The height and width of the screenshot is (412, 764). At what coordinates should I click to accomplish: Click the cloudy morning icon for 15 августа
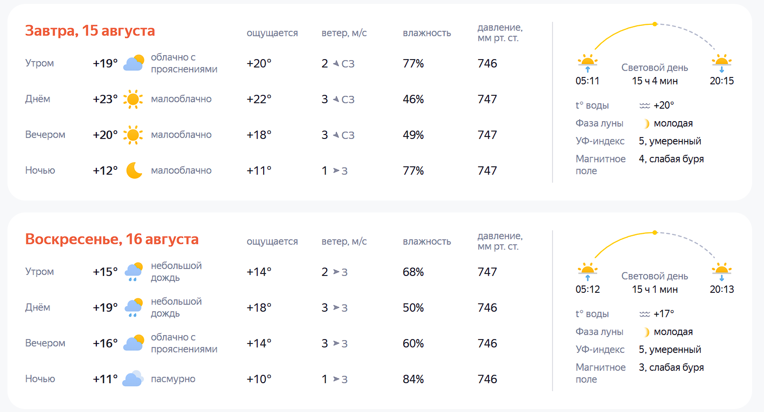click(x=134, y=63)
